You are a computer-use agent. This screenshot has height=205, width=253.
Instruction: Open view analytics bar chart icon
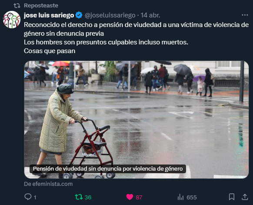pos(180,197)
